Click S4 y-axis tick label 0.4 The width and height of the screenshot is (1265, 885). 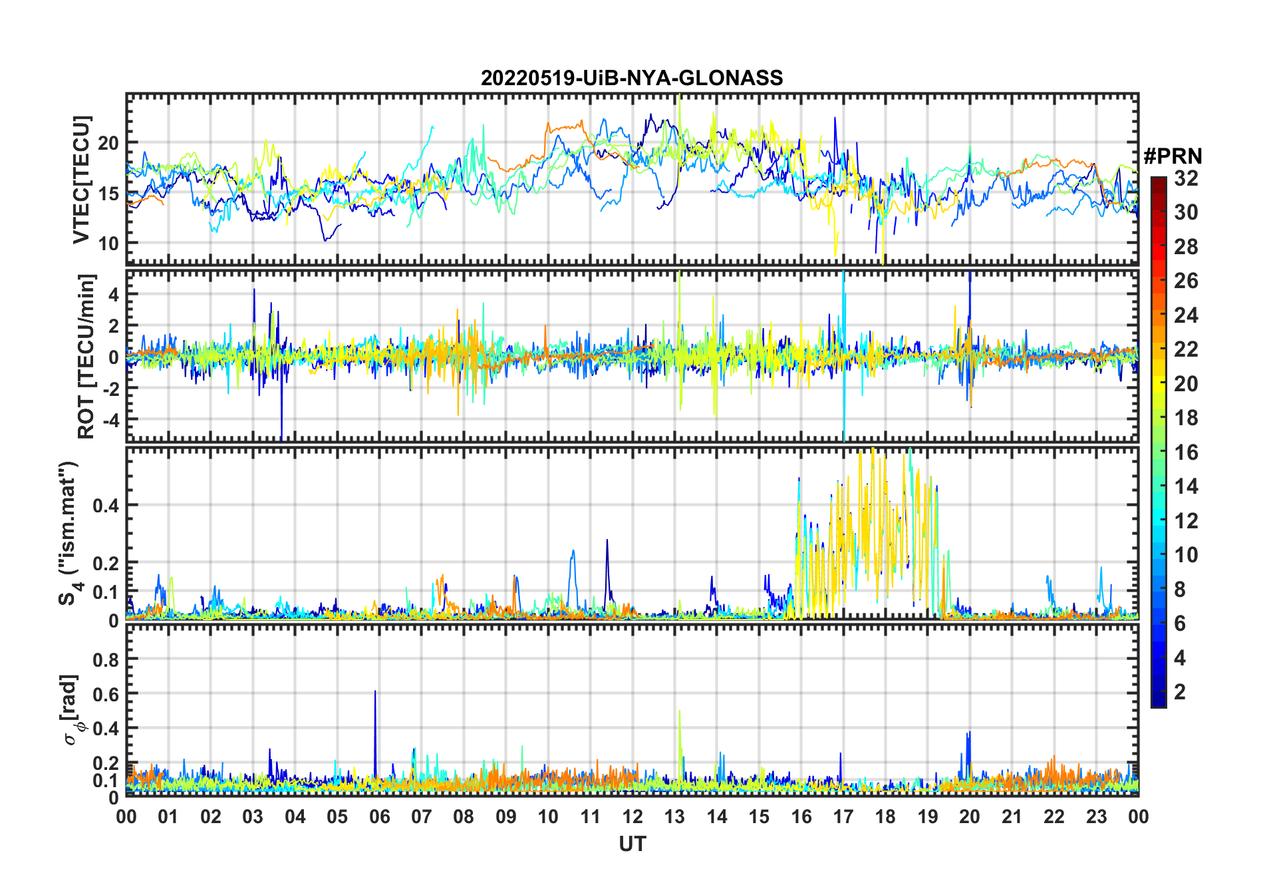click(x=106, y=505)
